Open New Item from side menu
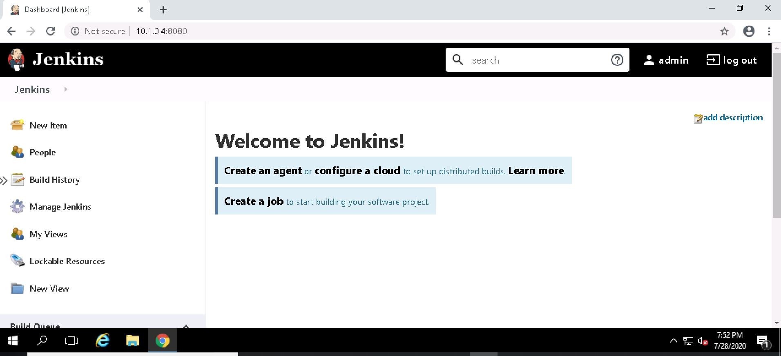 click(x=48, y=126)
